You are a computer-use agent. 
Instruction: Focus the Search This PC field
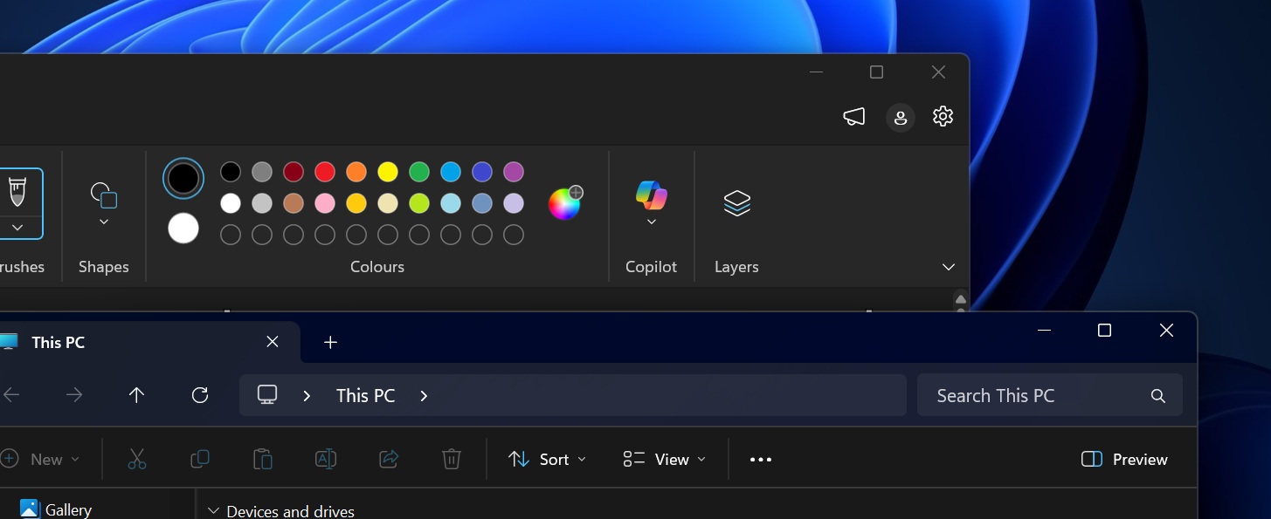pos(1050,395)
